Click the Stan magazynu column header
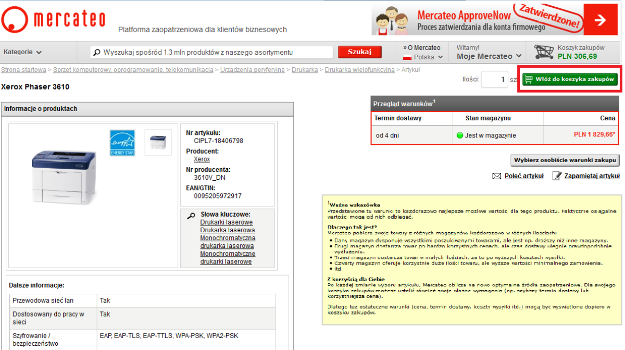 488,118
